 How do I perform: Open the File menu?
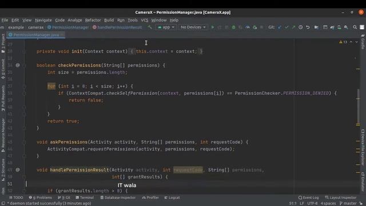(5, 20)
